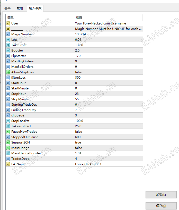This screenshot has height=210, width=179.
Task: Click the string icon beside the underscore row
Action: point(8,29)
